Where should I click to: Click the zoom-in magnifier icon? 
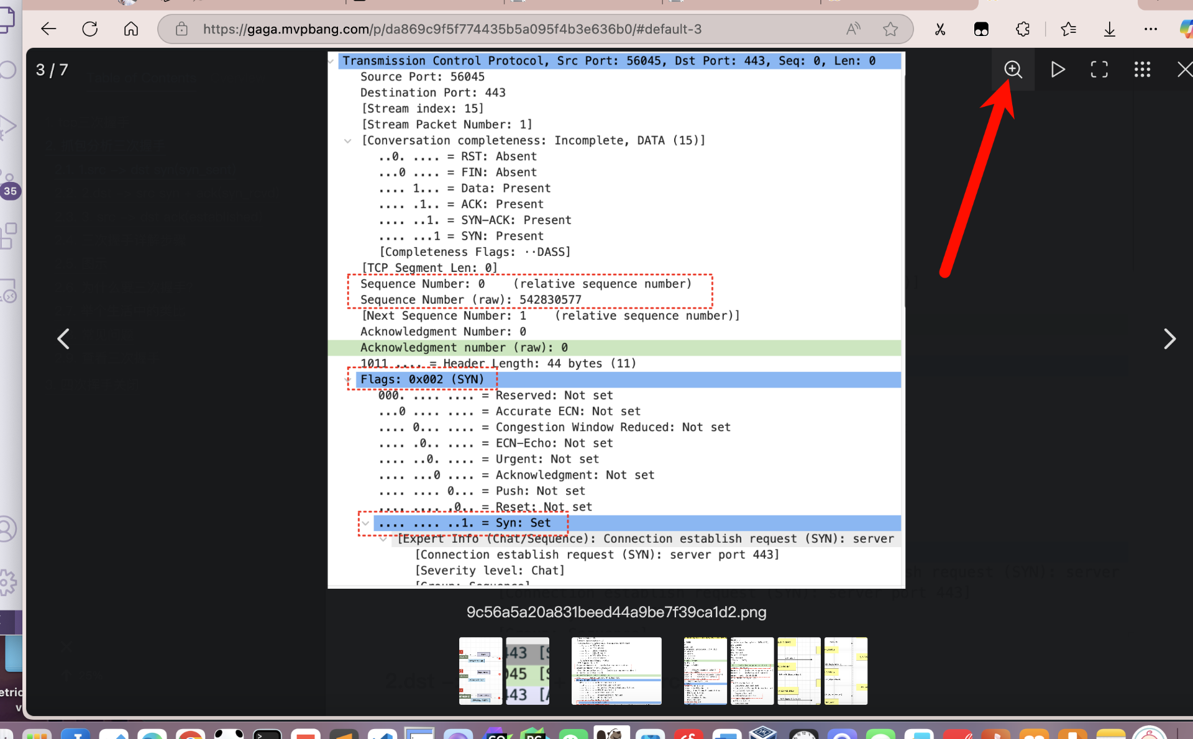point(1013,69)
